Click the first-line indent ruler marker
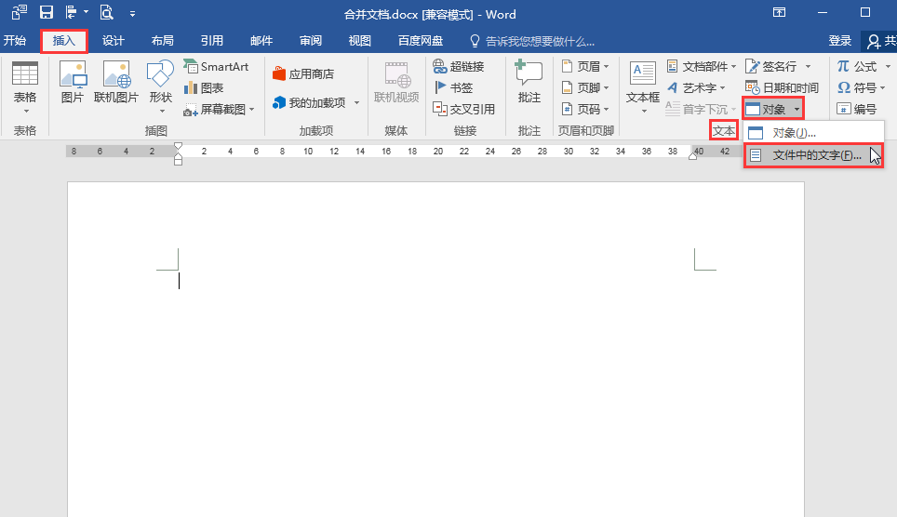Screen dimensions: 897x517 coord(178,147)
